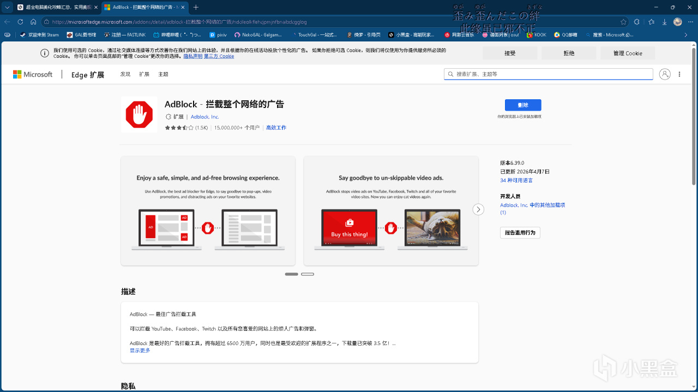Click the first icon on the favorites bar
Screen dimensions: 698x392
(x=7, y=35)
